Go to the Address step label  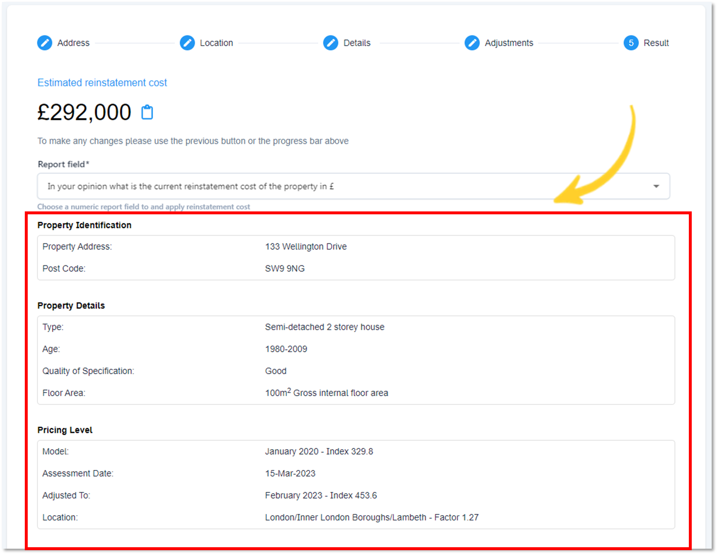(x=73, y=43)
